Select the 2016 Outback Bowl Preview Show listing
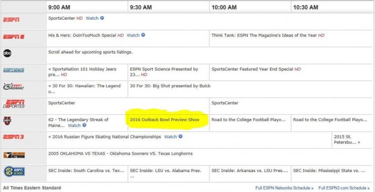Viewport: 375px width, 192px height. point(164,120)
